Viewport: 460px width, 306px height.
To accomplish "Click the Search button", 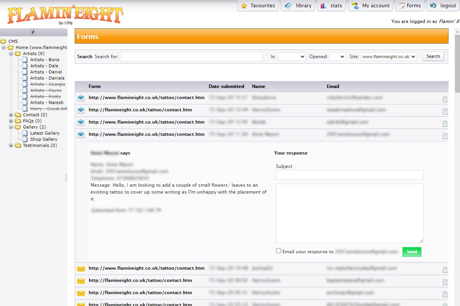I will click(x=433, y=57).
